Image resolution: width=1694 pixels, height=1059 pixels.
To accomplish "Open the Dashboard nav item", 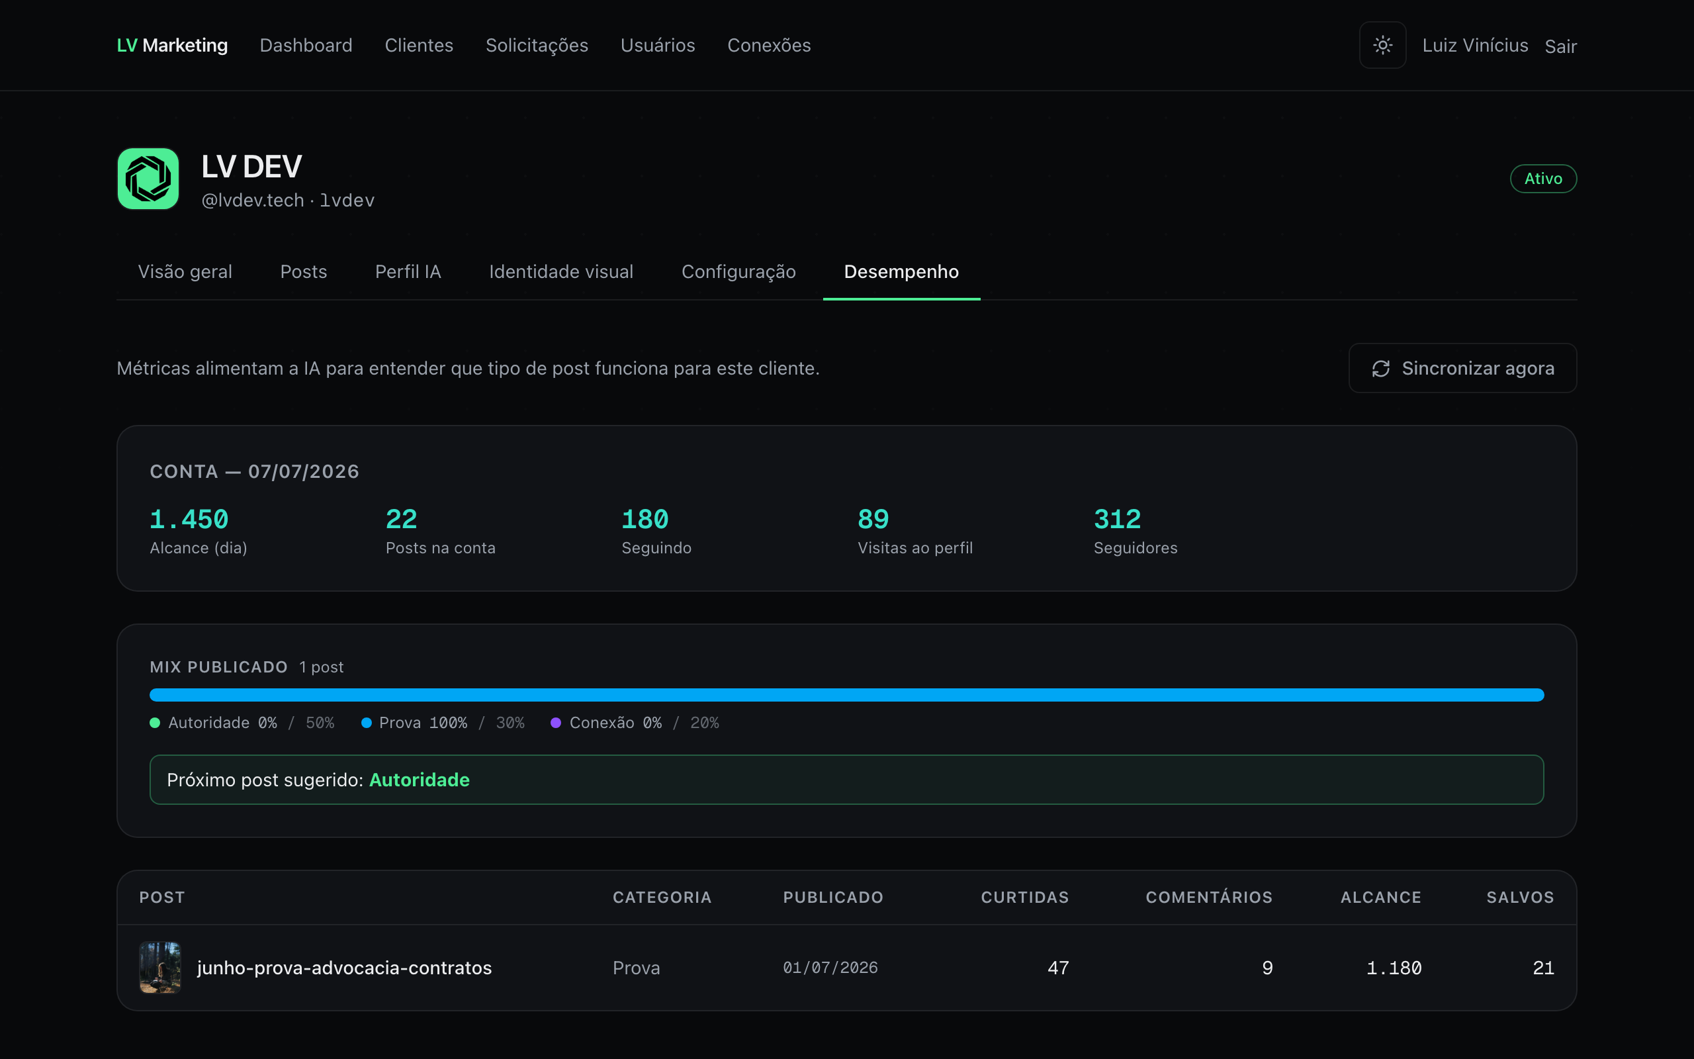I will coord(306,46).
